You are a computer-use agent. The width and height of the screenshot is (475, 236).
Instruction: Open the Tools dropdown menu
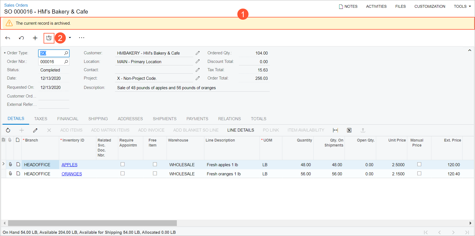462,6
